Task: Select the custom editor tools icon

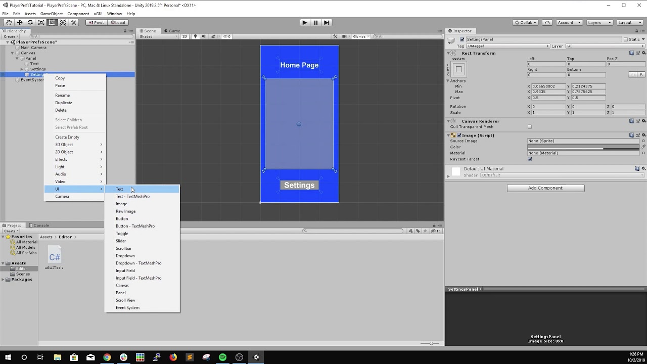Action: (74, 22)
